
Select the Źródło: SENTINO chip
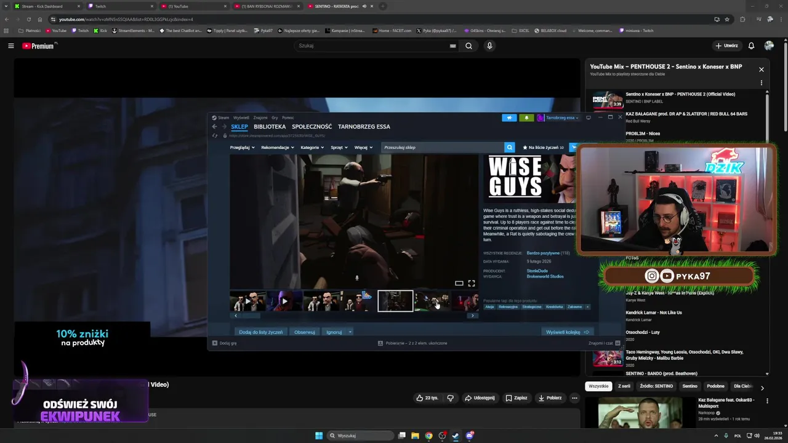coord(656,386)
